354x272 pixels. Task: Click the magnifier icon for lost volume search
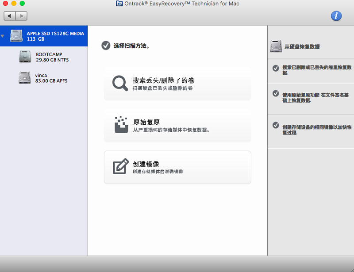119,83
